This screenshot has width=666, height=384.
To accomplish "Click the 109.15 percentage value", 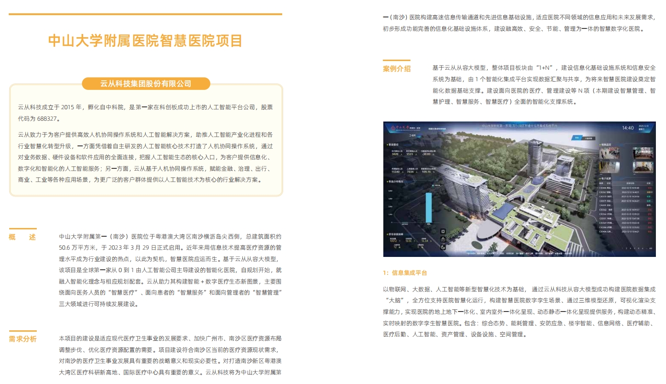I will click(x=426, y=172).
